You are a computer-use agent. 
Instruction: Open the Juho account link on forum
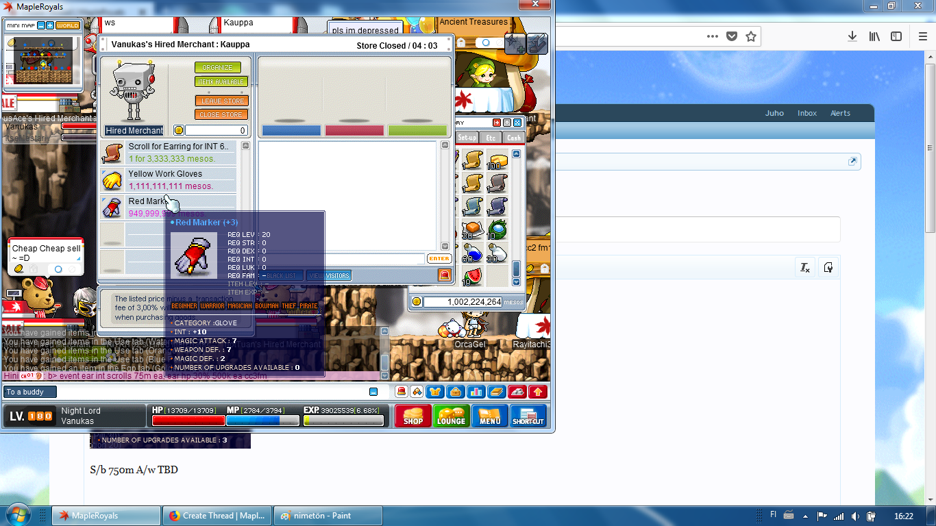pyautogui.click(x=774, y=113)
